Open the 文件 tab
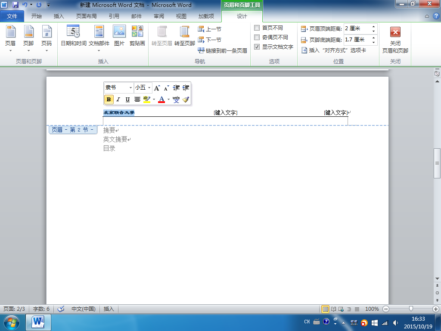Viewport: 441px width, 331px height. coord(12,16)
